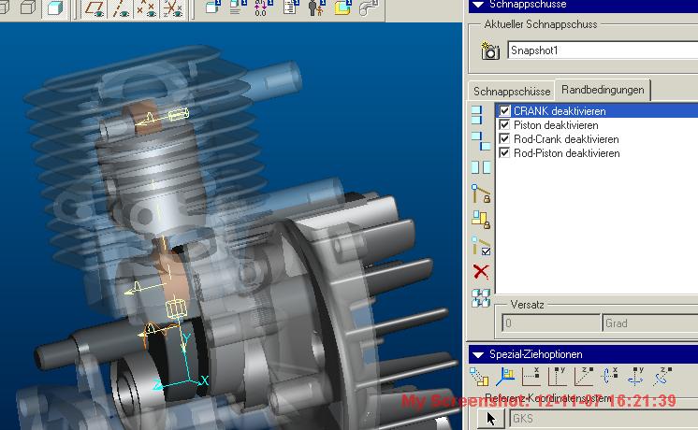Click the X-axis rotation drag icon

[x=611, y=377]
